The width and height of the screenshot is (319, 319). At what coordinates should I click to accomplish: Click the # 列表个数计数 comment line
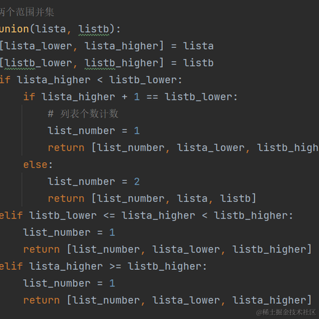coord(83,114)
